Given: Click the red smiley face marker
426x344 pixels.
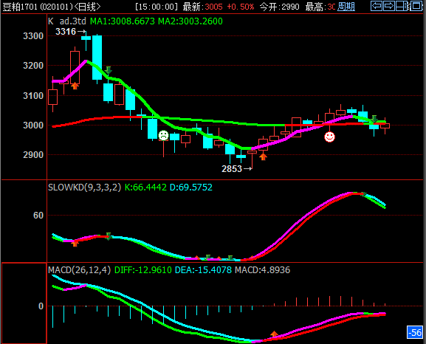Looking at the screenshot, I should (329, 137).
